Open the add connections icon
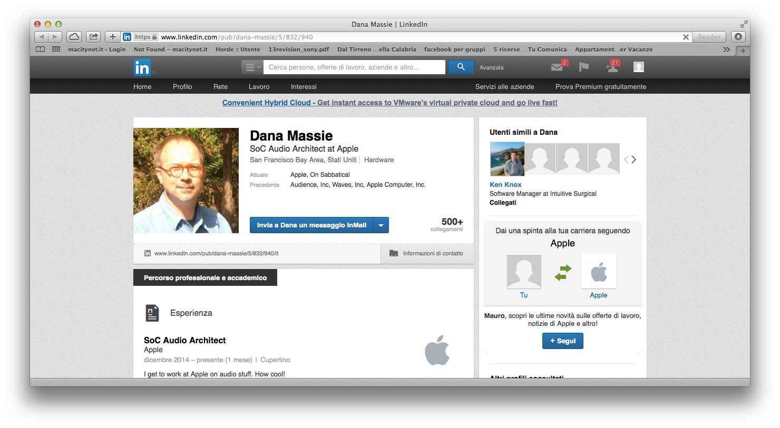This screenshot has width=780, height=428. click(x=612, y=67)
